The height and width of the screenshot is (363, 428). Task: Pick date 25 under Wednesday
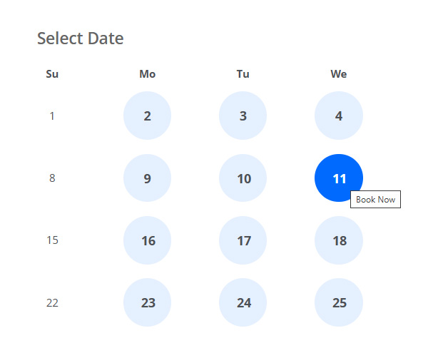[x=339, y=302]
